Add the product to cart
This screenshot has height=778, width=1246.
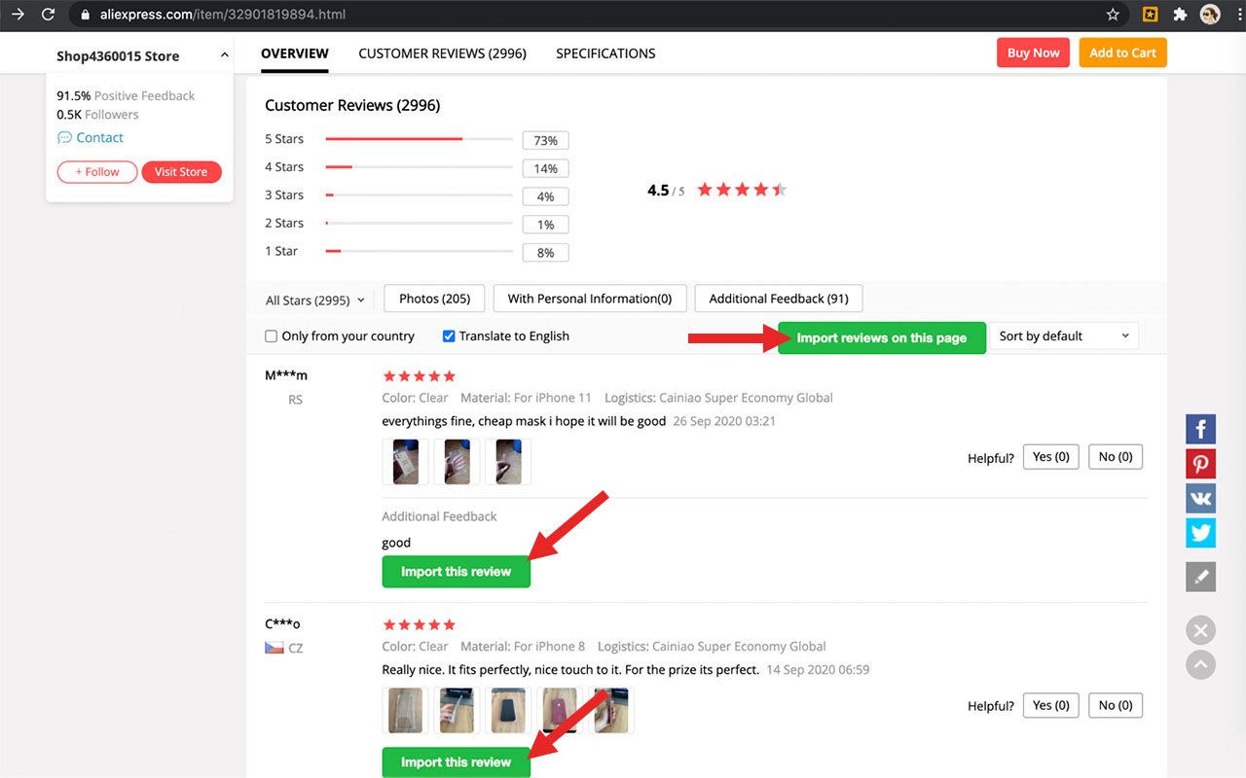pyautogui.click(x=1122, y=53)
